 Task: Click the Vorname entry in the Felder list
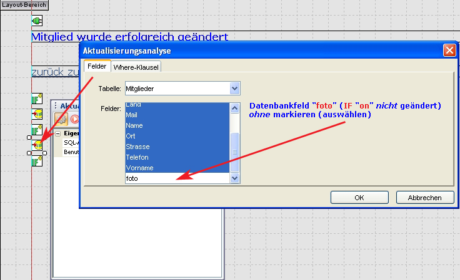[x=177, y=168]
